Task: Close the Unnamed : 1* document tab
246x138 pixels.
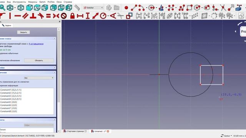Action: coord(108,131)
